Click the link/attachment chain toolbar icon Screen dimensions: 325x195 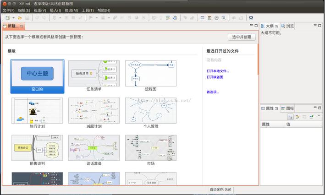click(115, 18)
